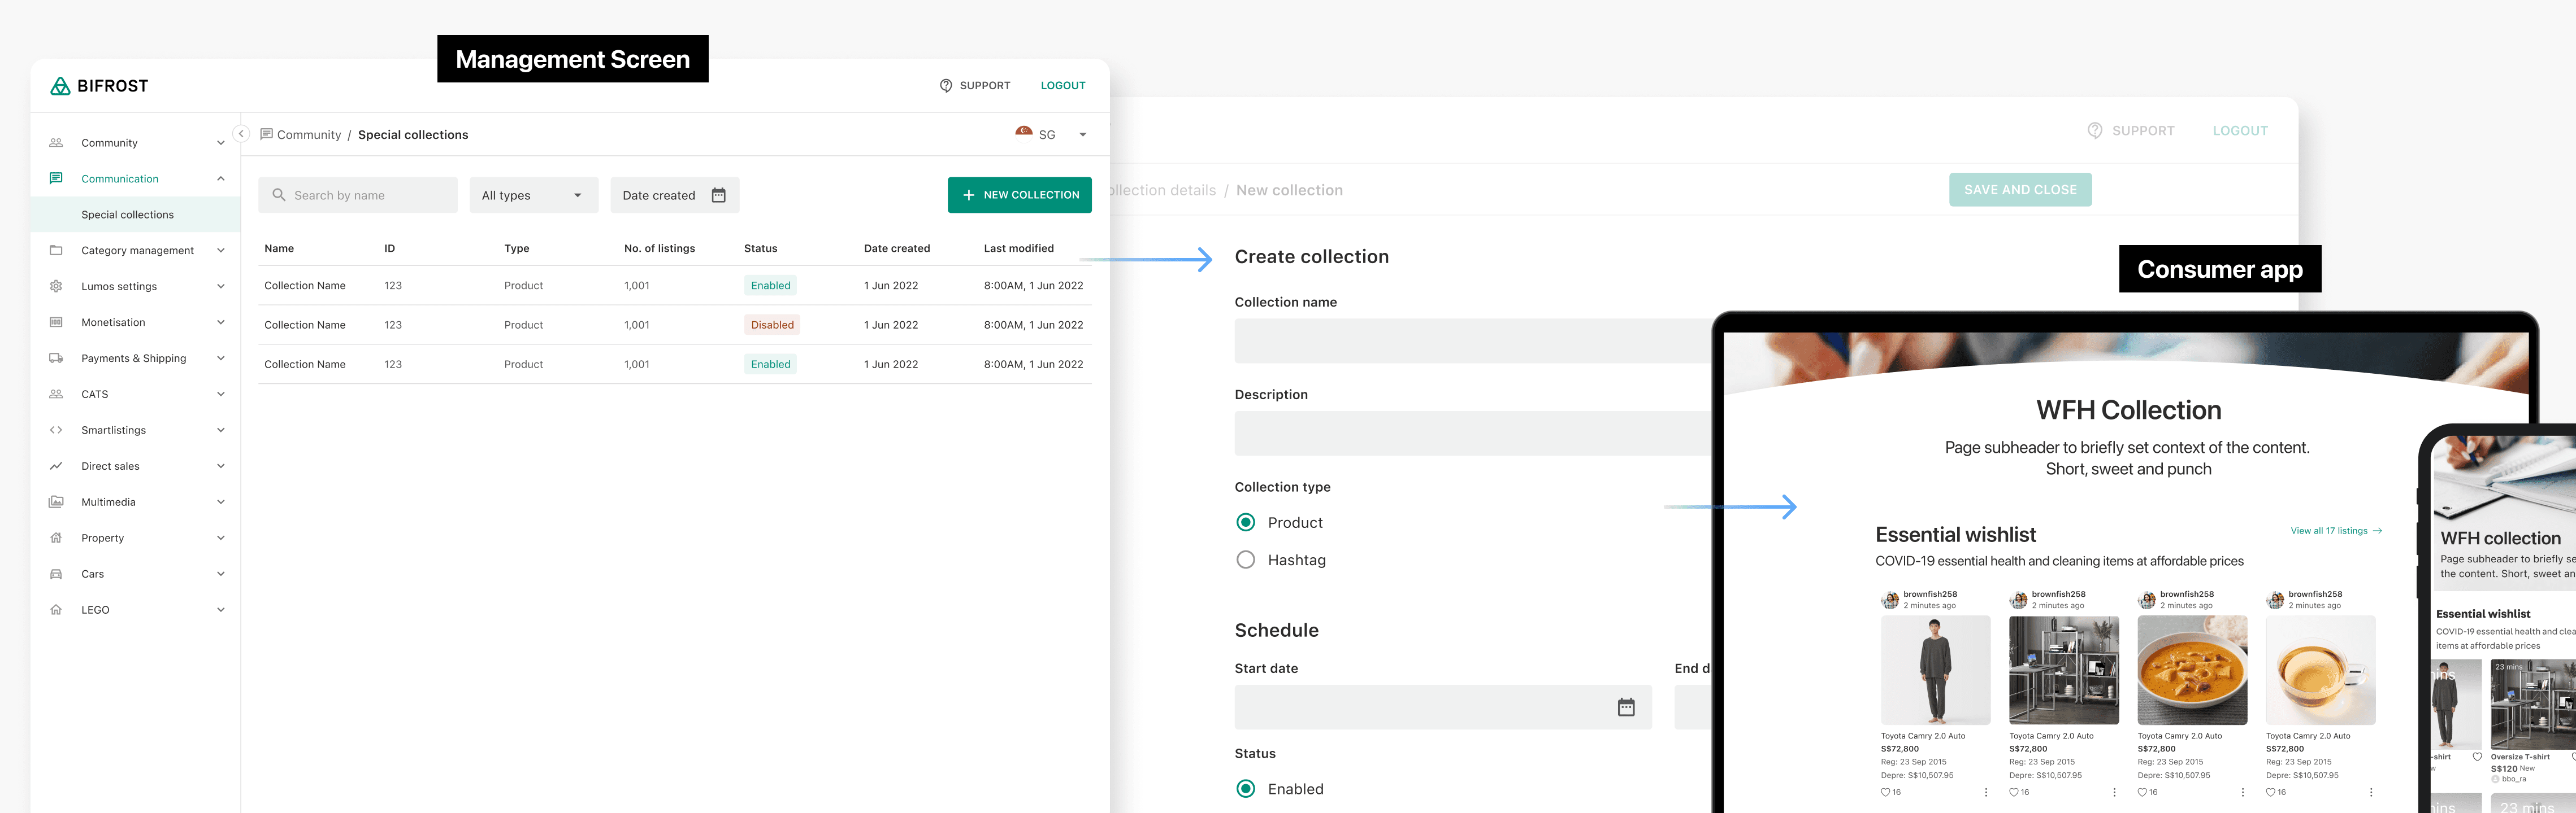Open the Date created calendar icon
Image resolution: width=2576 pixels, height=813 pixels.
point(718,196)
